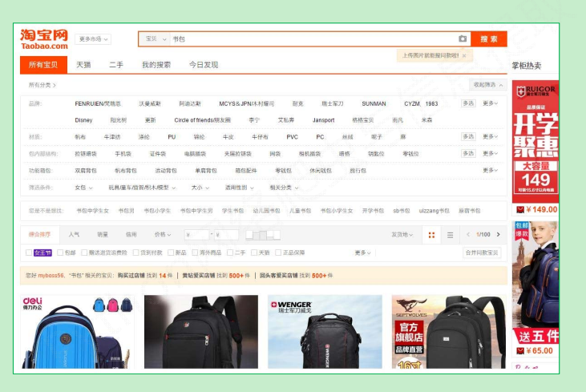Viewport: 586px width, 392px height.
Task: Open the 女包 filter dropdown
Action: (83, 188)
